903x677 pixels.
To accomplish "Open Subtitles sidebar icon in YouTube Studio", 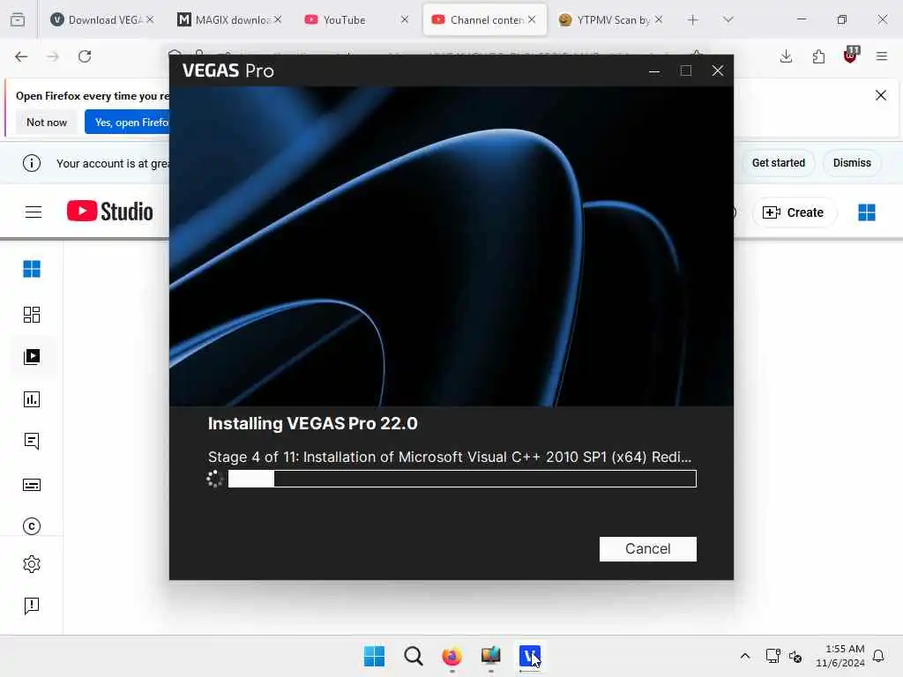I will point(32,485).
